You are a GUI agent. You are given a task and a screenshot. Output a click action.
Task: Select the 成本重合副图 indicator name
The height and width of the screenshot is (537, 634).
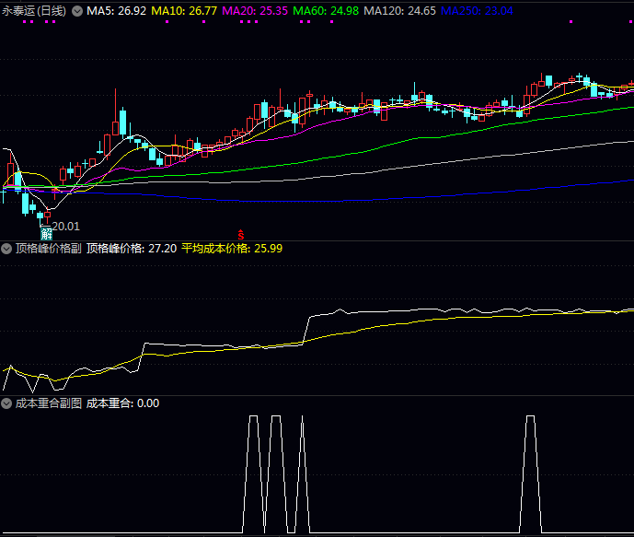click(49, 403)
